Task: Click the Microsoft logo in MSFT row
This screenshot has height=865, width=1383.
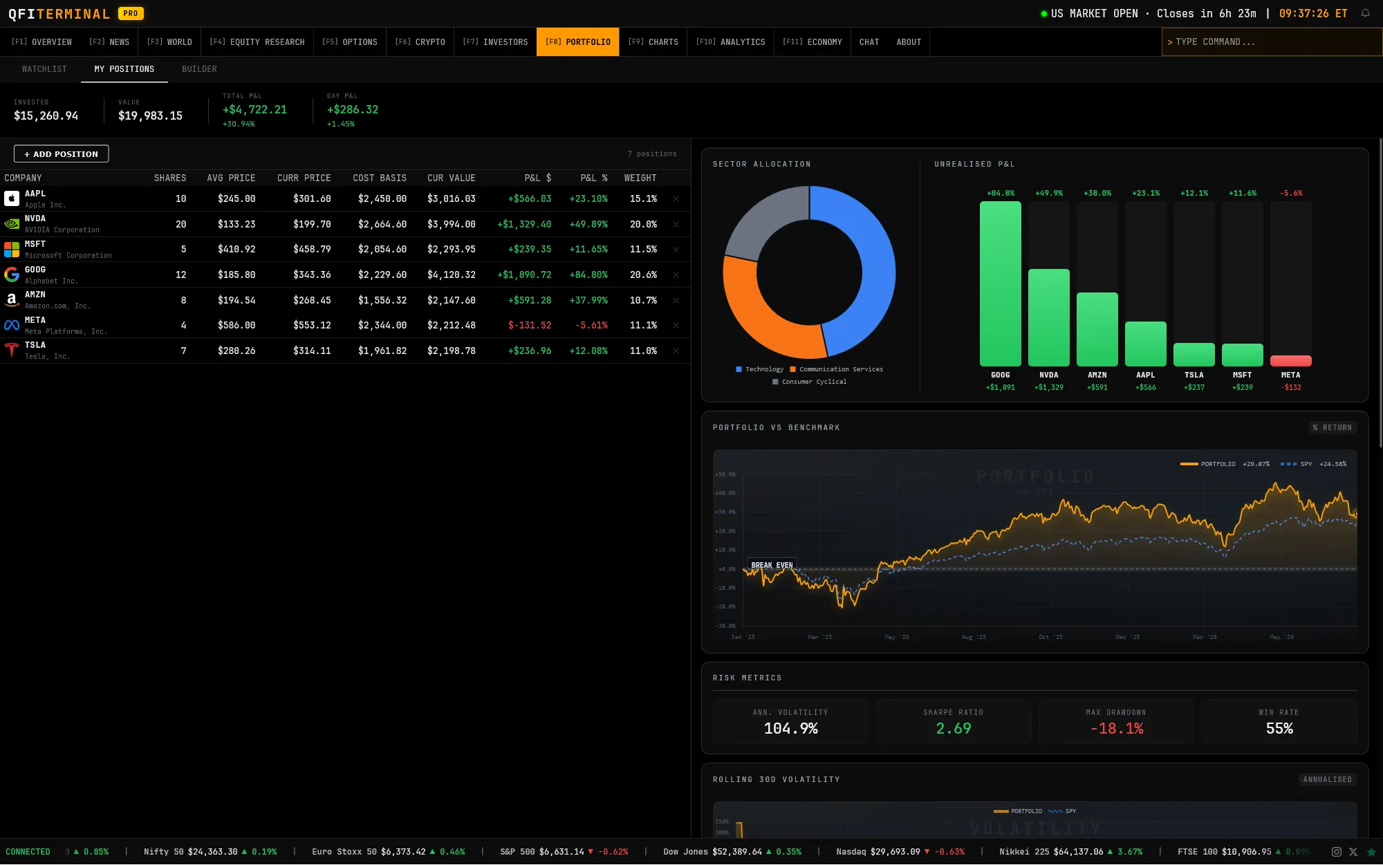Action: (x=12, y=250)
